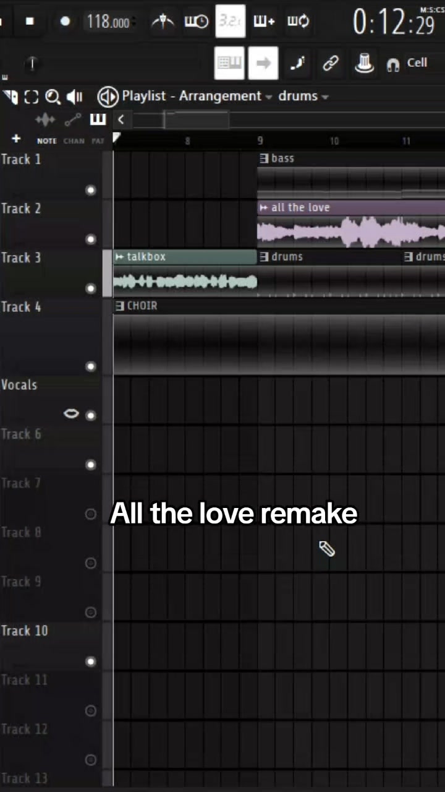Mute the Vocals track dot

[x=91, y=415]
